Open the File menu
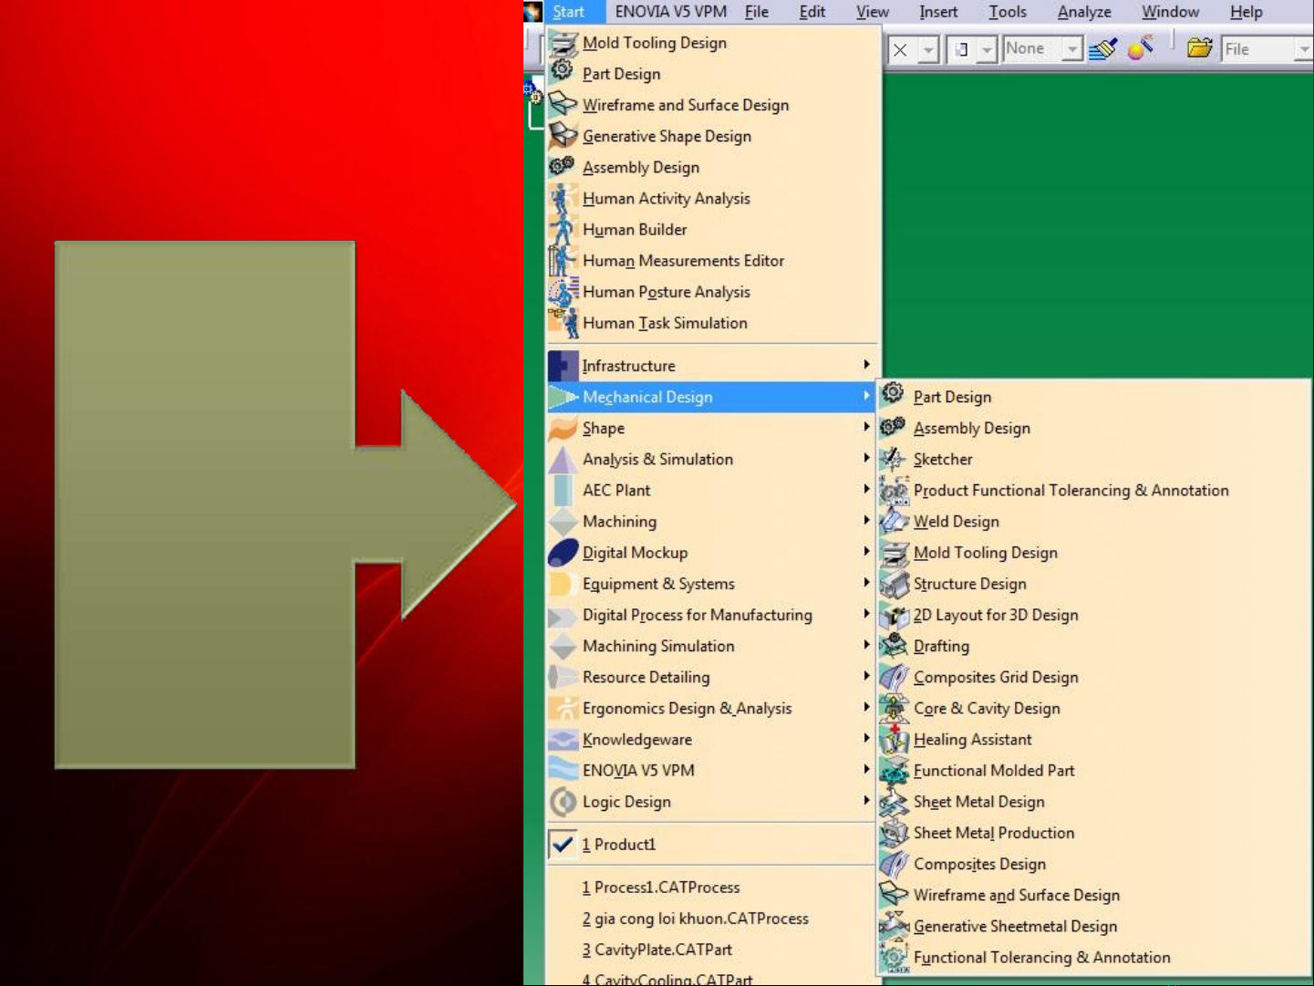The image size is (1314, 986). coord(757,12)
